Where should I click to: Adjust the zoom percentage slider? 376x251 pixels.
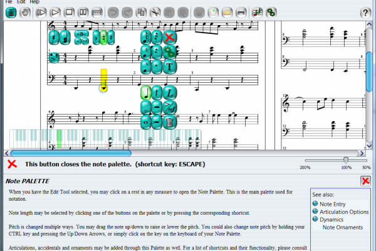346,160
